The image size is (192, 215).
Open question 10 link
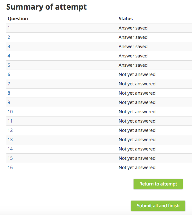pos(10,112)
